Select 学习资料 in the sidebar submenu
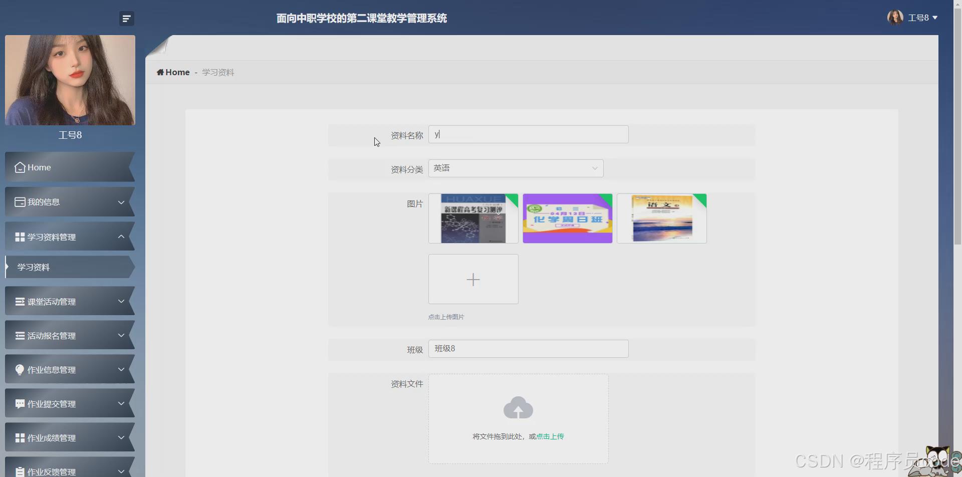The height and width of the screenshot is (477, 962). (34, 267)
